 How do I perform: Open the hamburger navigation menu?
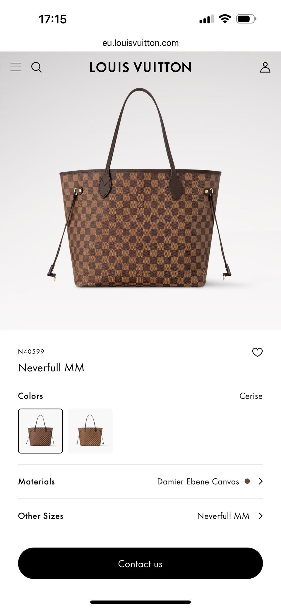(x=16, y=67)
